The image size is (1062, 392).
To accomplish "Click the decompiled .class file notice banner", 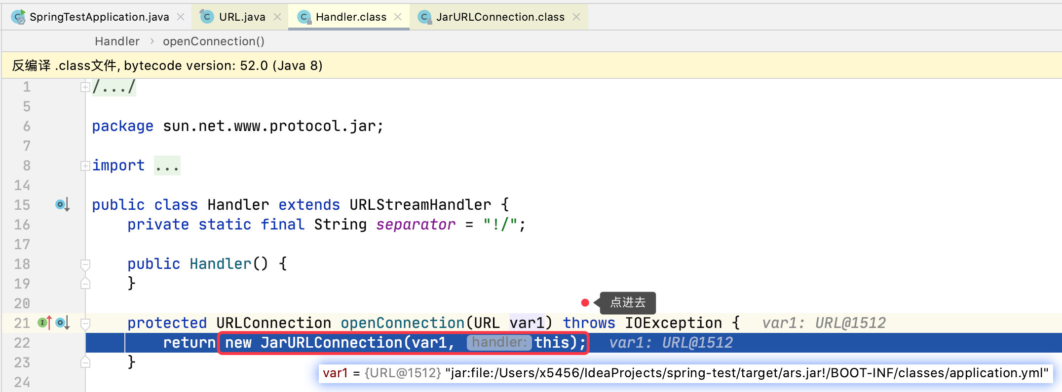I will coord(532,65).
